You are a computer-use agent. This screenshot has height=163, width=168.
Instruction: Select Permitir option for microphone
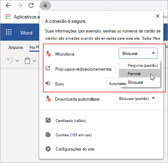[140, 73]
